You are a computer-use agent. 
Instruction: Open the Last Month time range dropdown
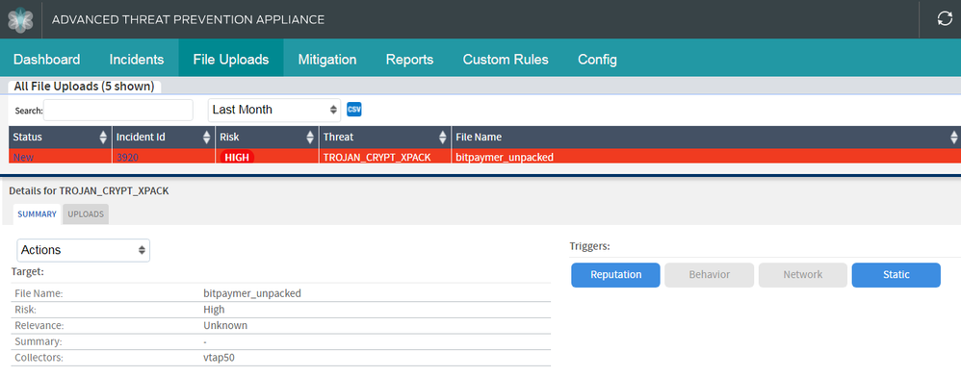(x=274, y=110)
